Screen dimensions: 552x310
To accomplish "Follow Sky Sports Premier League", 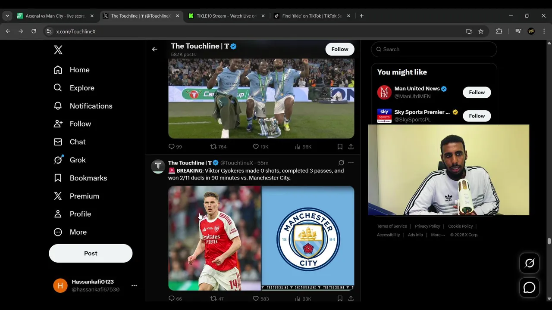I will pyautogui.click(x=477, y=116).
